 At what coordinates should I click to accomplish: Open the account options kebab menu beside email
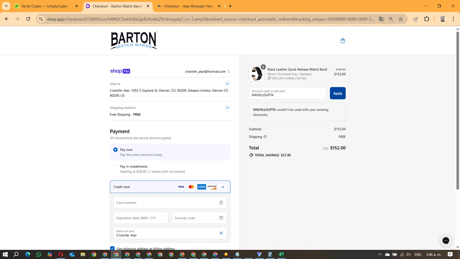(x=229, y=71)
